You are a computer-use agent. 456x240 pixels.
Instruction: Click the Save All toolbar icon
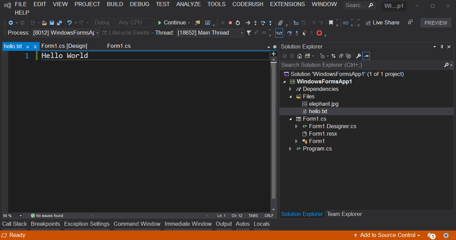59,22
